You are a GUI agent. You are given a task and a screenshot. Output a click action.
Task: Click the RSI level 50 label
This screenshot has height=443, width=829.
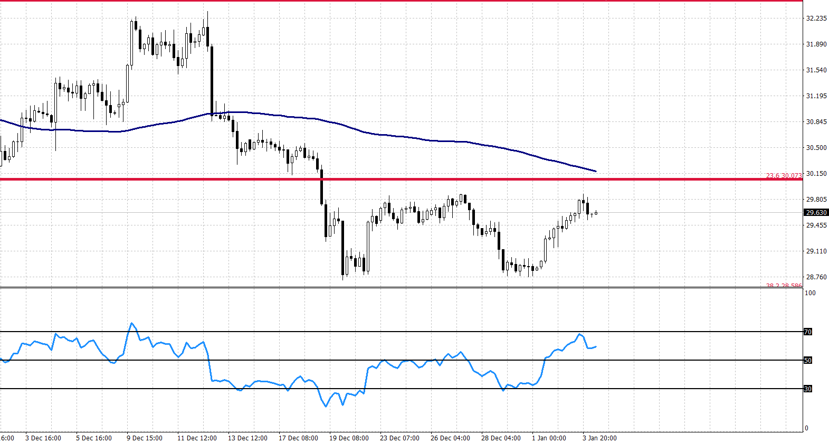tap(808, 360)
